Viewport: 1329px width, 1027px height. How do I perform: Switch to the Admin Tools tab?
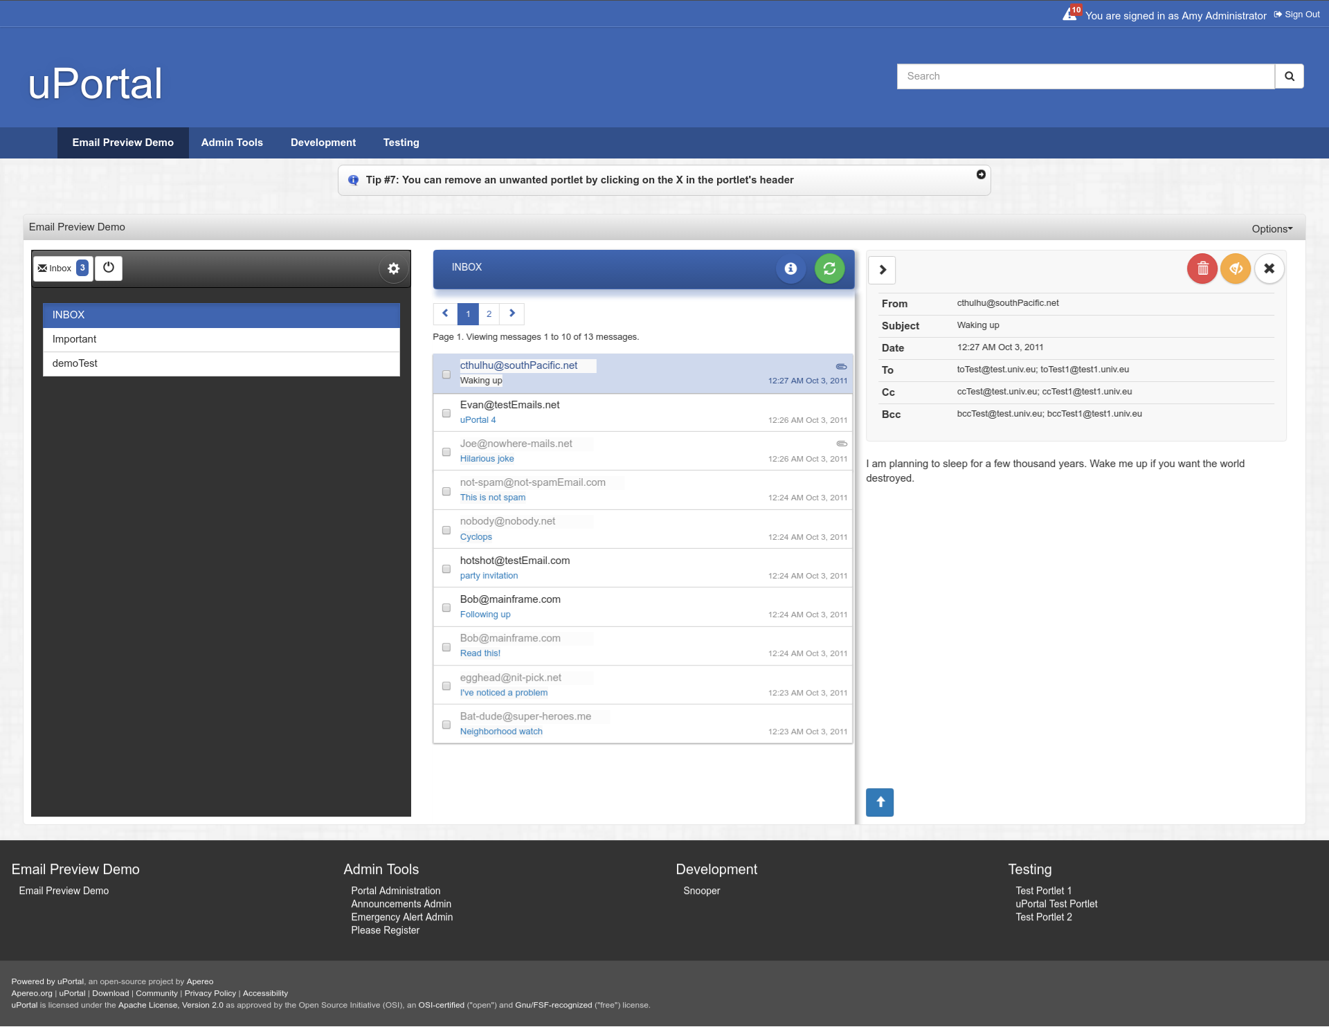pos(232,143)
